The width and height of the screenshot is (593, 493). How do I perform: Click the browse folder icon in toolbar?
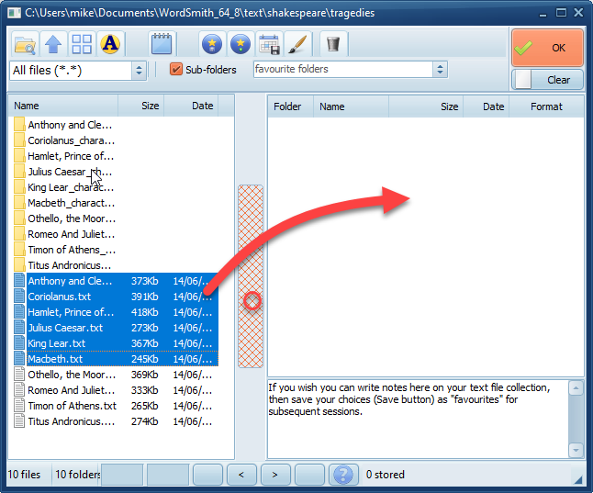[x=25, y=44]
